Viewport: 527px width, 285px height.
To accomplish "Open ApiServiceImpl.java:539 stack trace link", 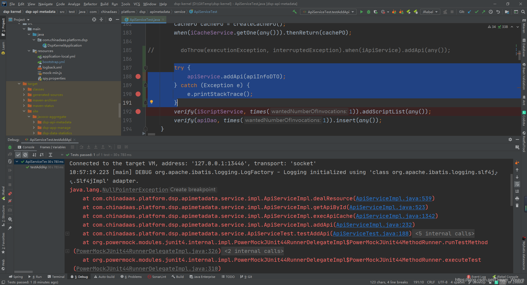I will pyautogui.click(x=394, y=198).
